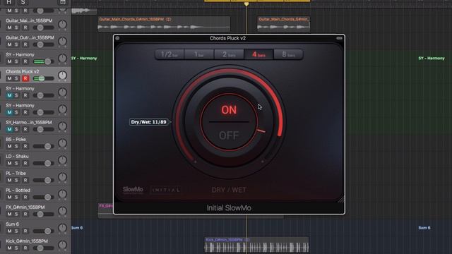Image resolution: width=452 pixels, height=254 pixels.
Task: Disable record on Chords Pluck v2 track
Action: coord(25,78)
